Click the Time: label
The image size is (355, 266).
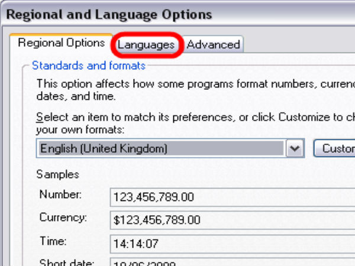click(x=53, y=241)
